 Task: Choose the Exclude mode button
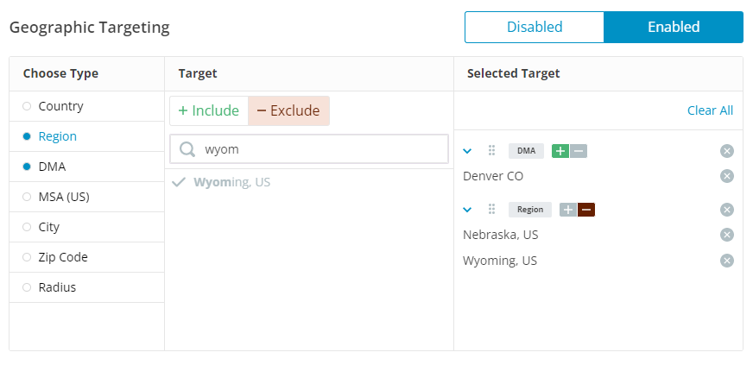pyautogui.click(x=288, y=110)
